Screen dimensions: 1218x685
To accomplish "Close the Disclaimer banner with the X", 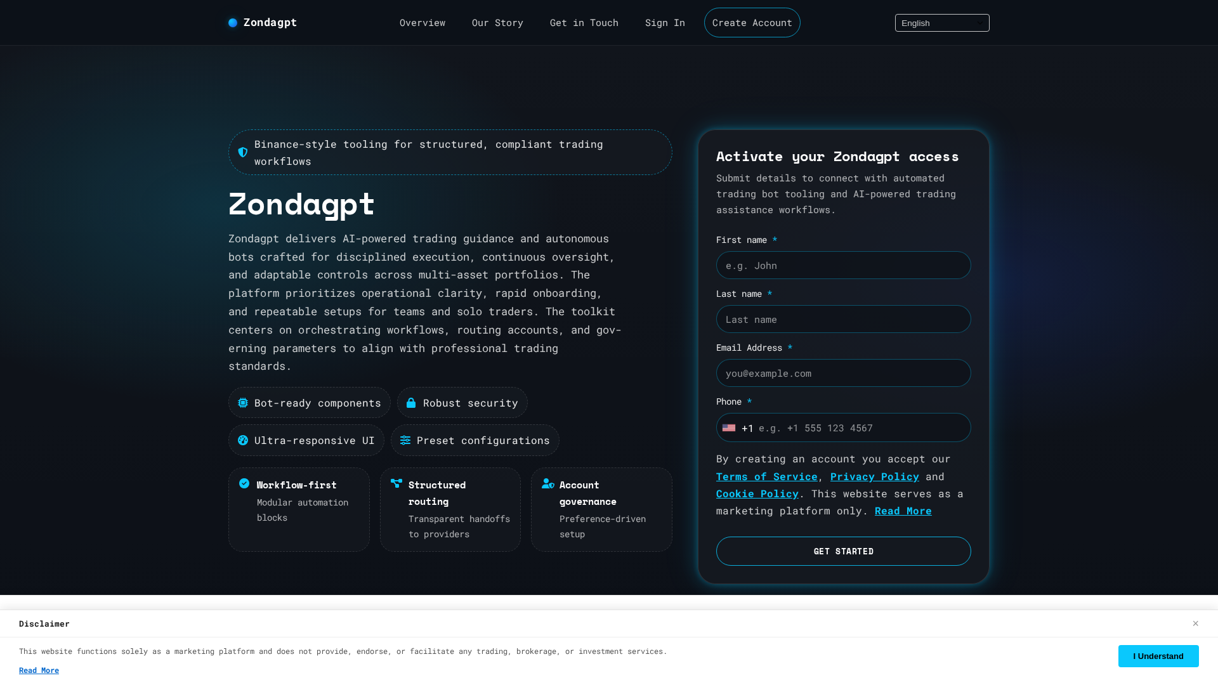I will pos(1195,623).
